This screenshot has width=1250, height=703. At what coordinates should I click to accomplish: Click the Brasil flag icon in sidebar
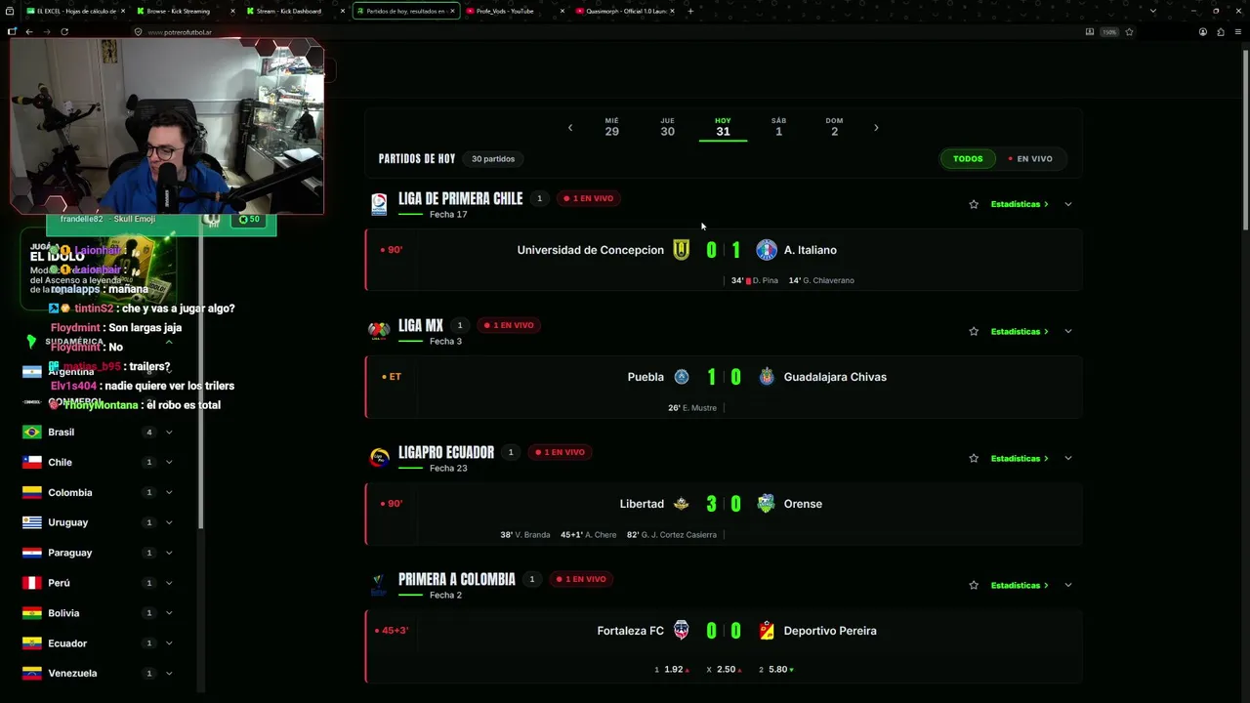(x=32, y=432)
